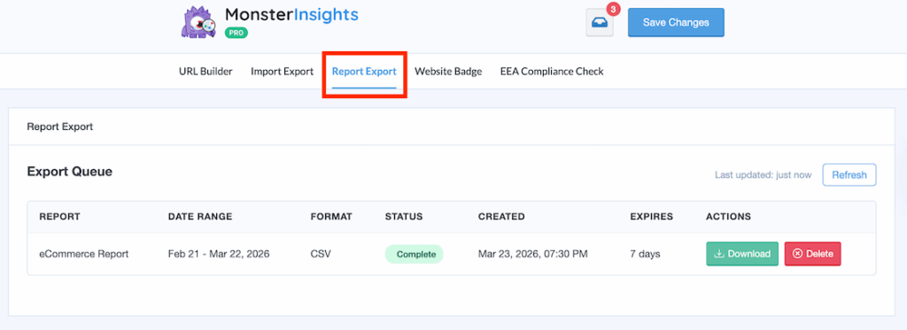Screen dimensions: 907x330
Task: Click the Report Export panel title
Action: pos(60,127)
